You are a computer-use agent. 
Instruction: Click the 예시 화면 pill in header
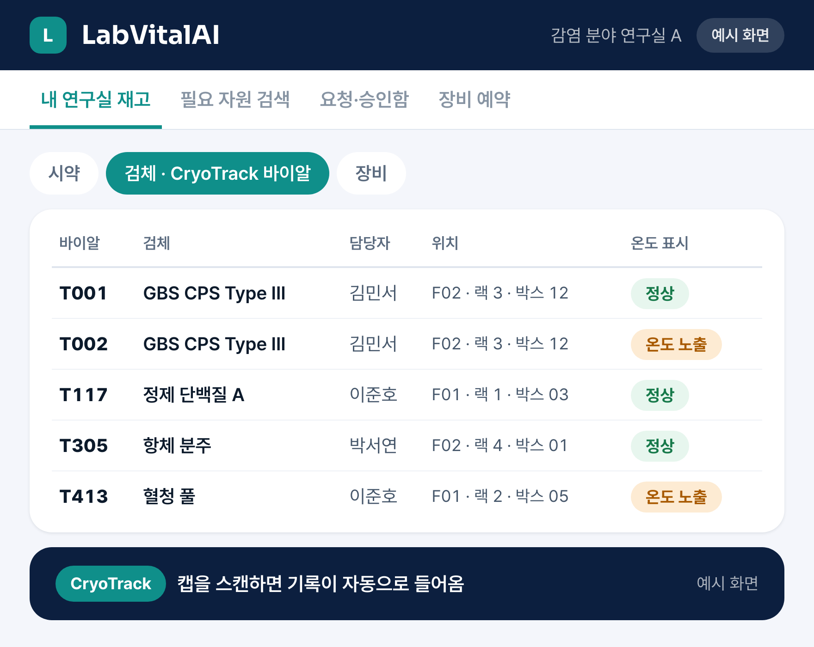click(x=740, y=35)
